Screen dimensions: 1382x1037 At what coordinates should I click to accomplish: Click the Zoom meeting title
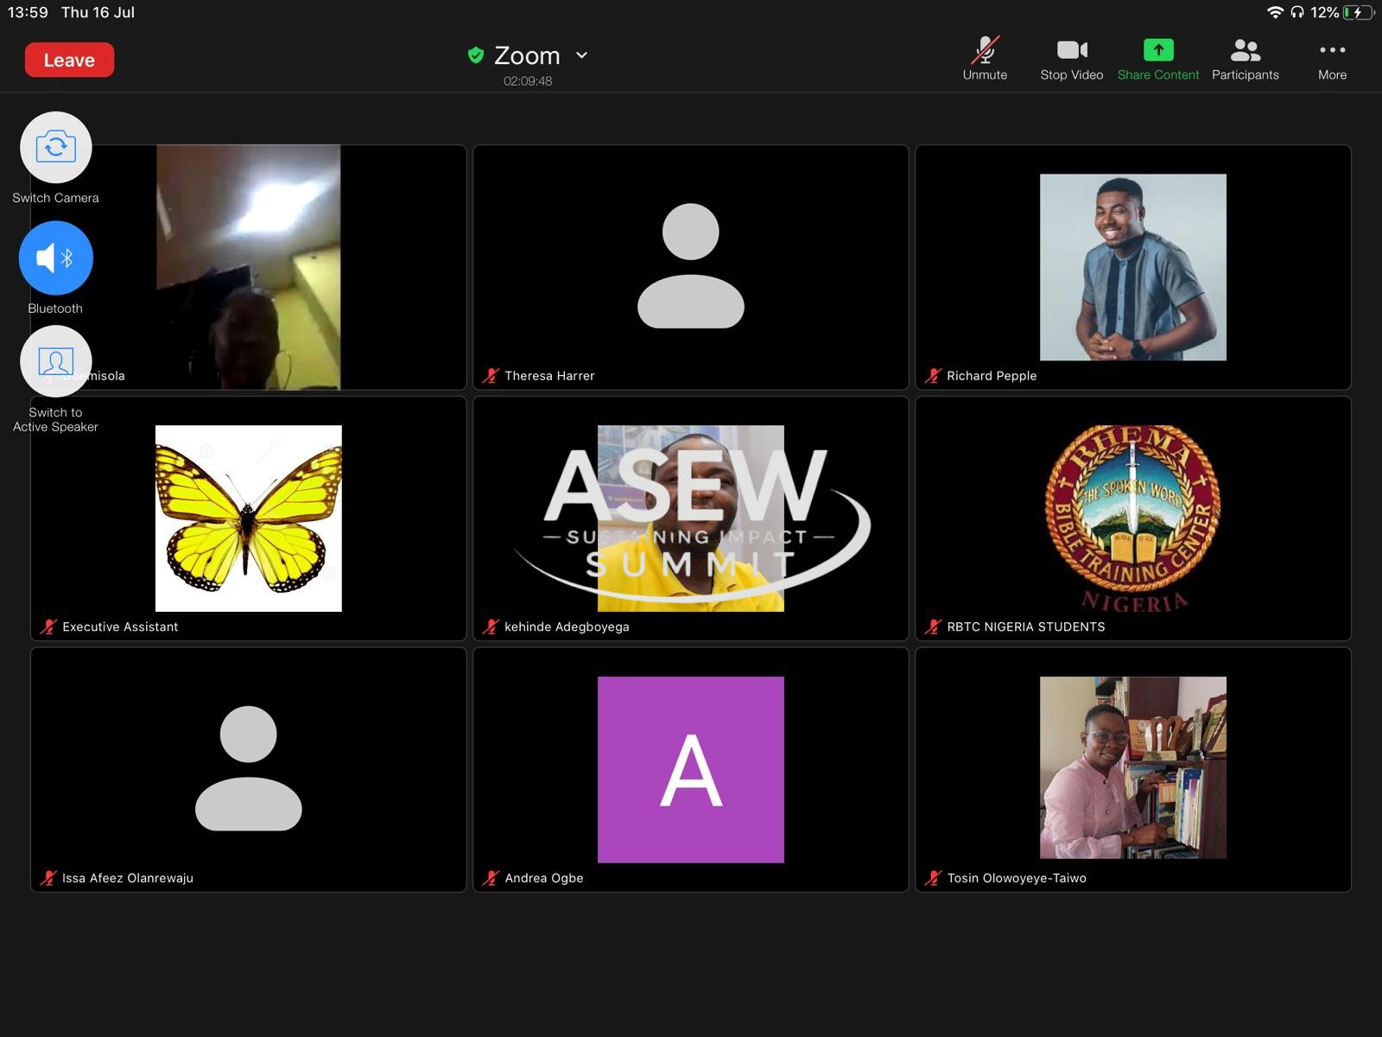coord(527,55)
